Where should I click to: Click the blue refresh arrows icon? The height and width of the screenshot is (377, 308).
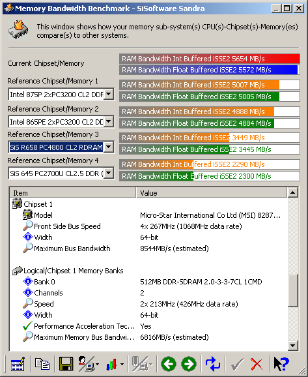tap(213, 364)
